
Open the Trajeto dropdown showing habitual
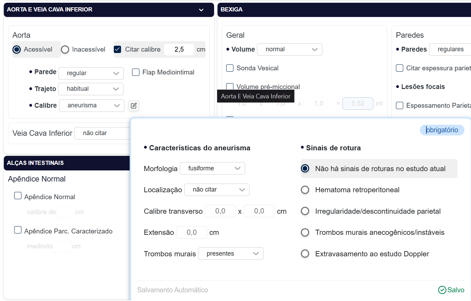click(91, 89)
